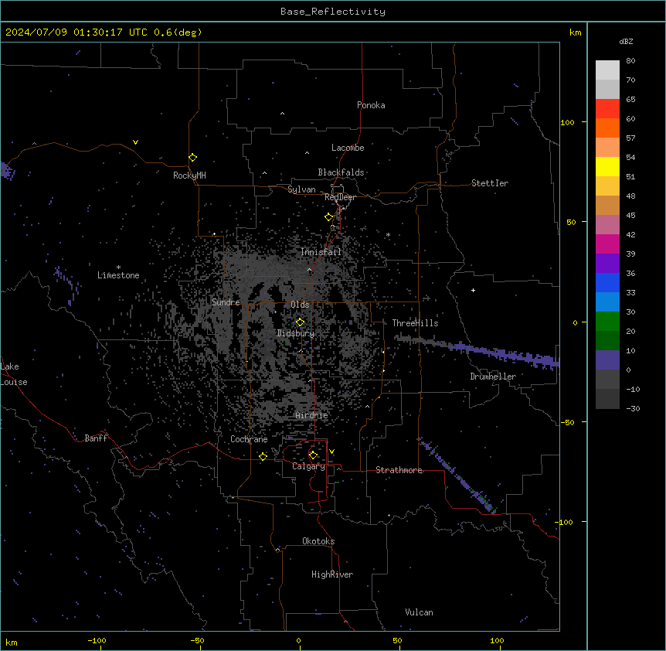Select the Stettler label
This screenshot has height=651, width=666.
pyautogui.click(x=490, y=183)
